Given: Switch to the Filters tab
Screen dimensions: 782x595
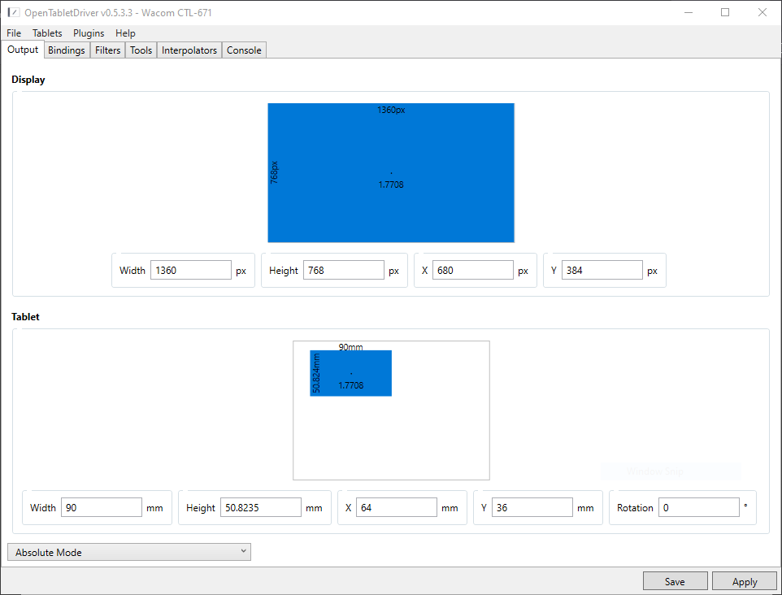Looking at the screenshot, I should point(107,50).
